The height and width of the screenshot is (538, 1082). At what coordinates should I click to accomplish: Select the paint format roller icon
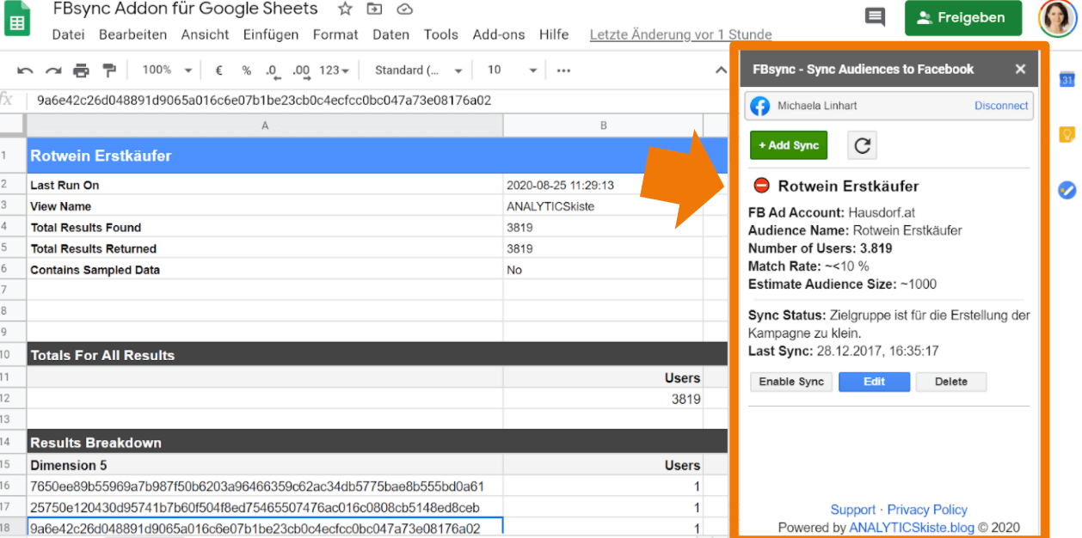click(x=109, y=70)
